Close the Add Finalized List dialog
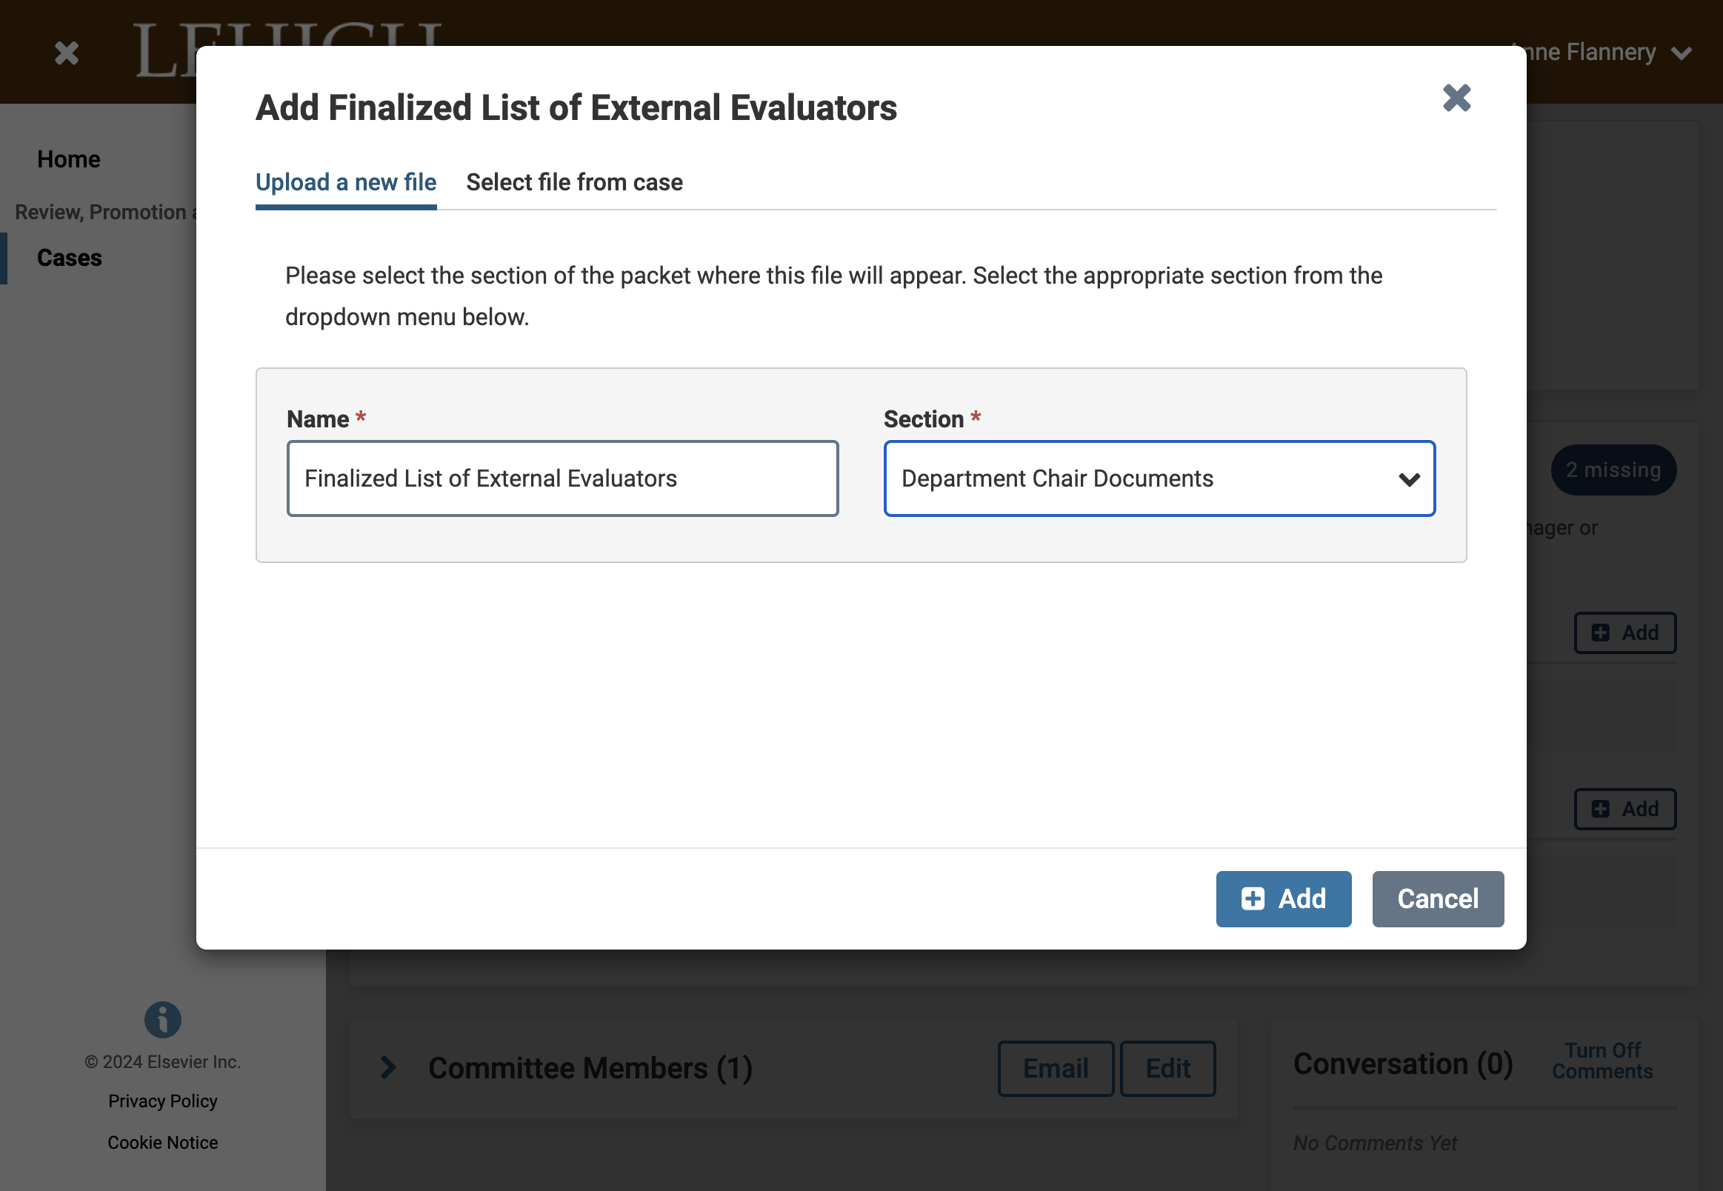The width and height of the screenshot is (1723, 1191). click(x=1456, y=98)
